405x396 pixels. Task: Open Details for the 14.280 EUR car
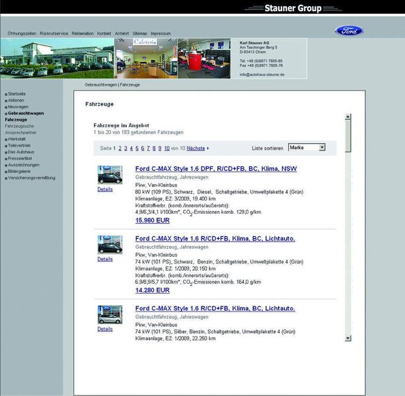[105, 259]
